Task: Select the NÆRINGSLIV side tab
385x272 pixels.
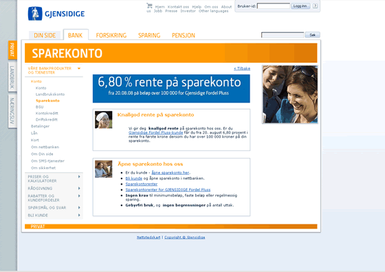Action: tap(12, 111)
